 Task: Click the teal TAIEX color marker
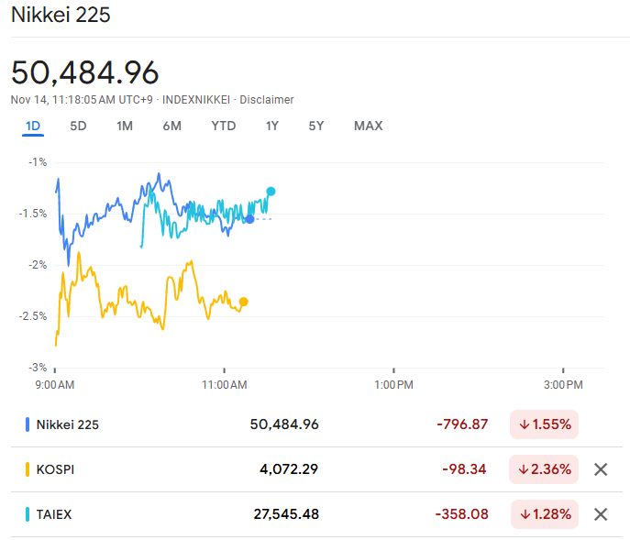(x=28, y=514)
